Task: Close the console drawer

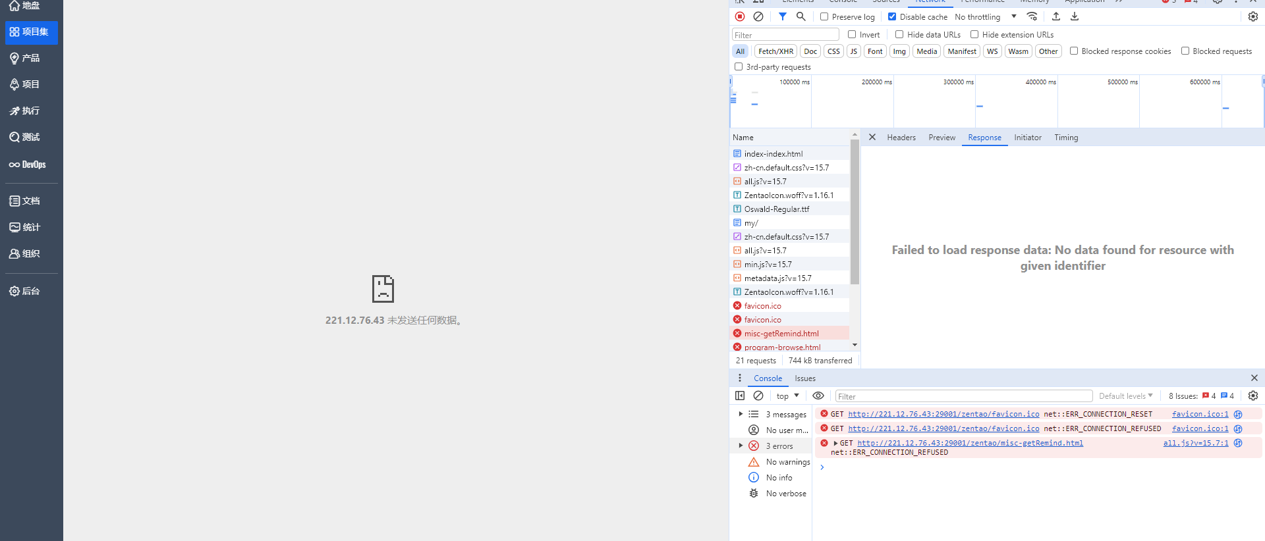Action: [x=1254, y=378]
